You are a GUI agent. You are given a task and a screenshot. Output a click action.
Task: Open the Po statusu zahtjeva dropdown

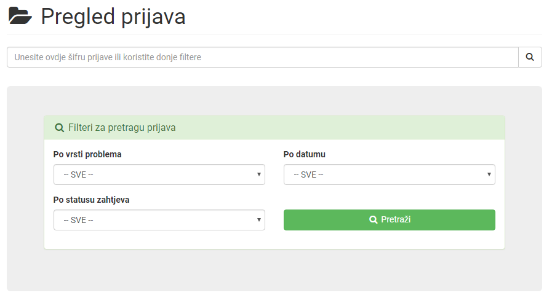(159, 220)
